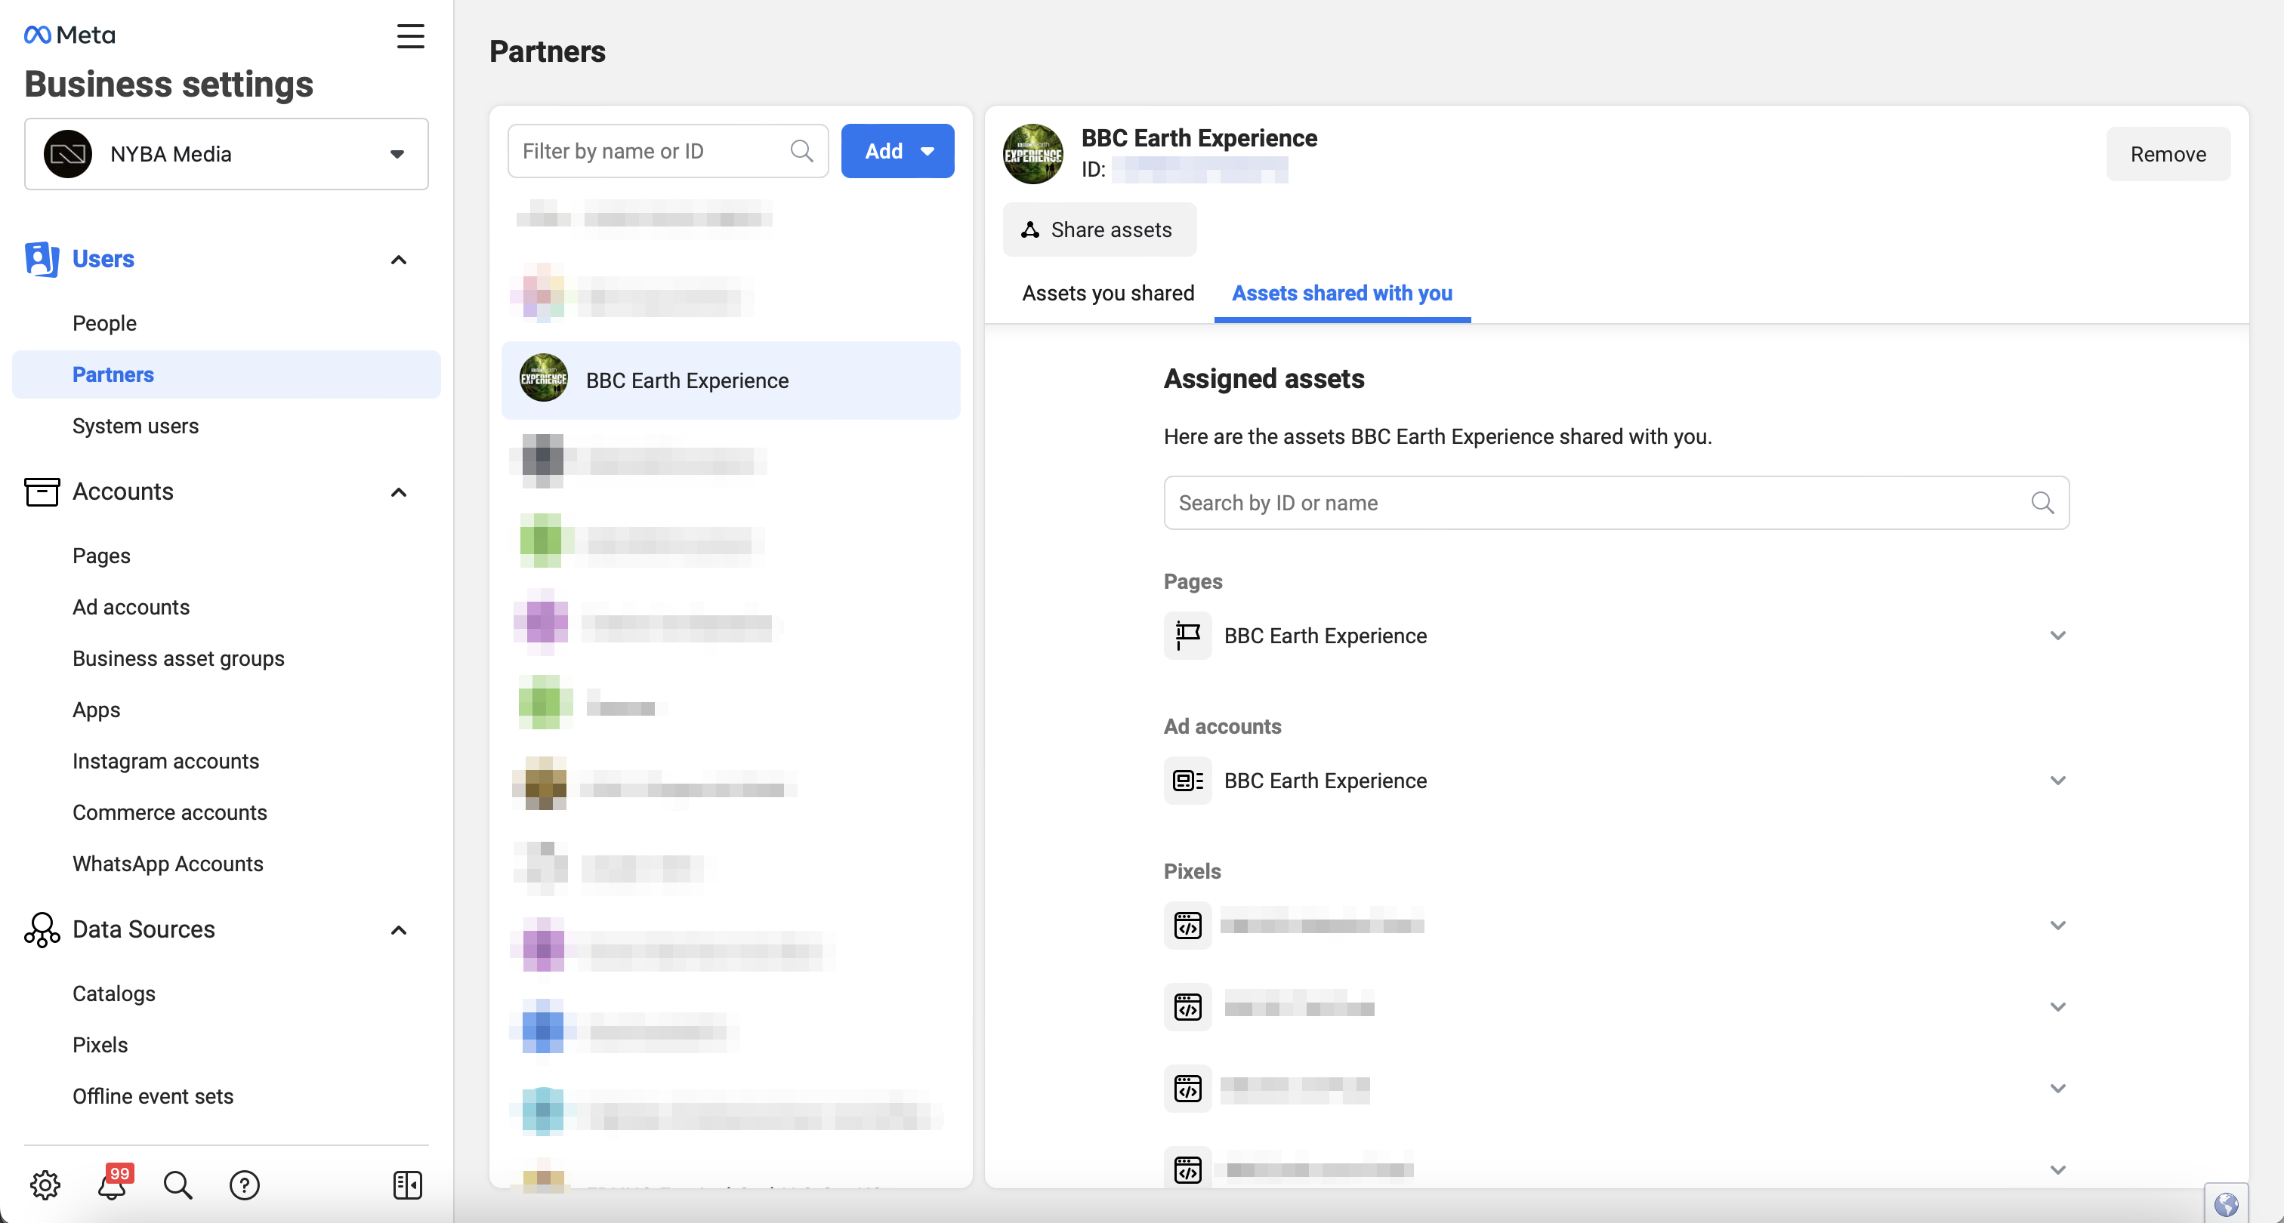Expand the BBC Earth Experience page row
The width and height of the screenshot is (2284, 1223).
click(x=2057, y=636)
